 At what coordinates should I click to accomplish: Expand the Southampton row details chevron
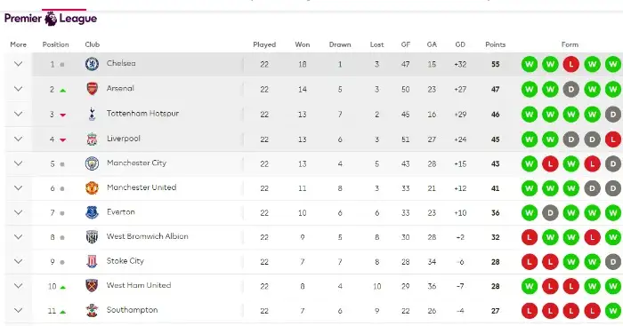19,310
